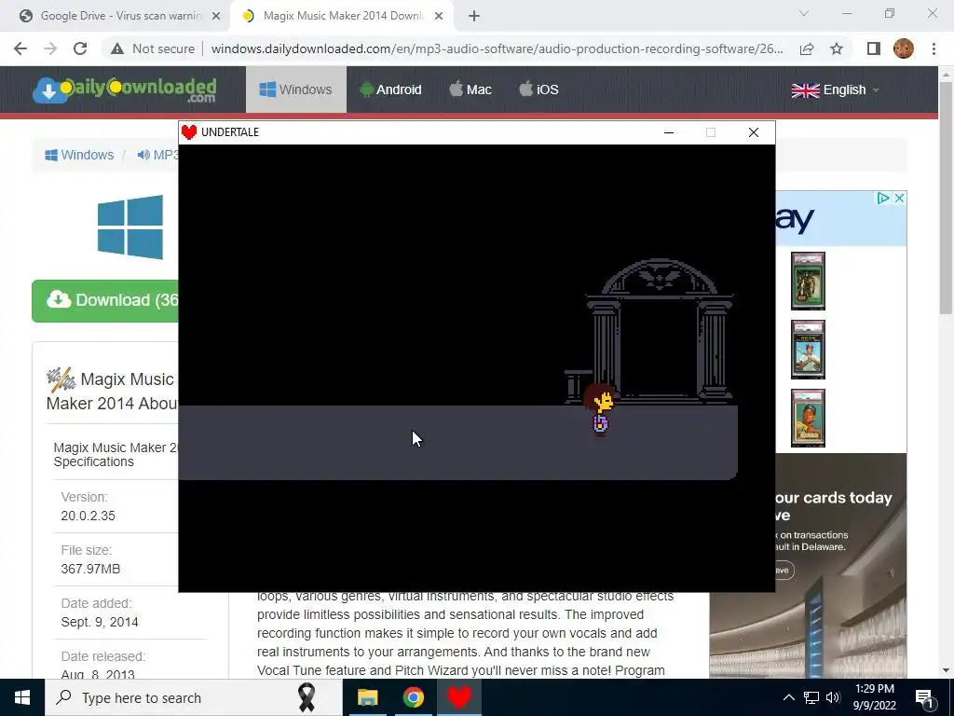Close the Google Drive tab
The height and width of the screenshot is (716, 954).
(215, 16)
